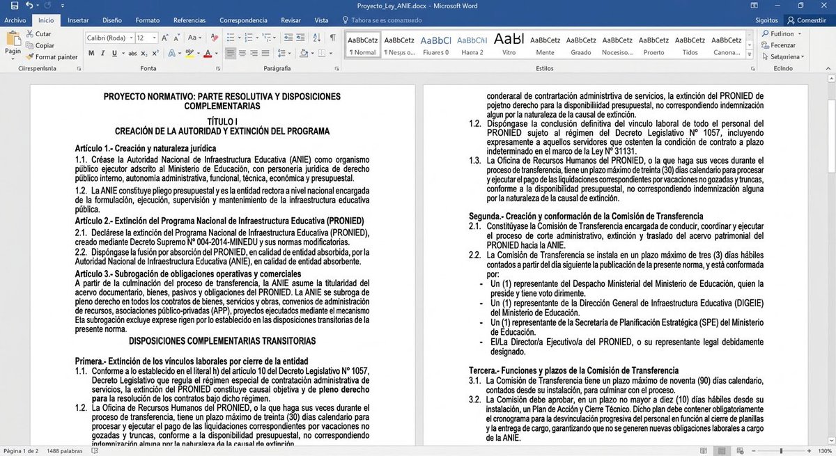The image size is (836, 456).
Task: Shrink font size icon
Action: point(176,38)
